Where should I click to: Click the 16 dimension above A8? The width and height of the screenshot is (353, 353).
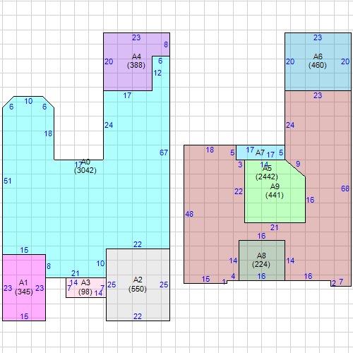point(261,236)
